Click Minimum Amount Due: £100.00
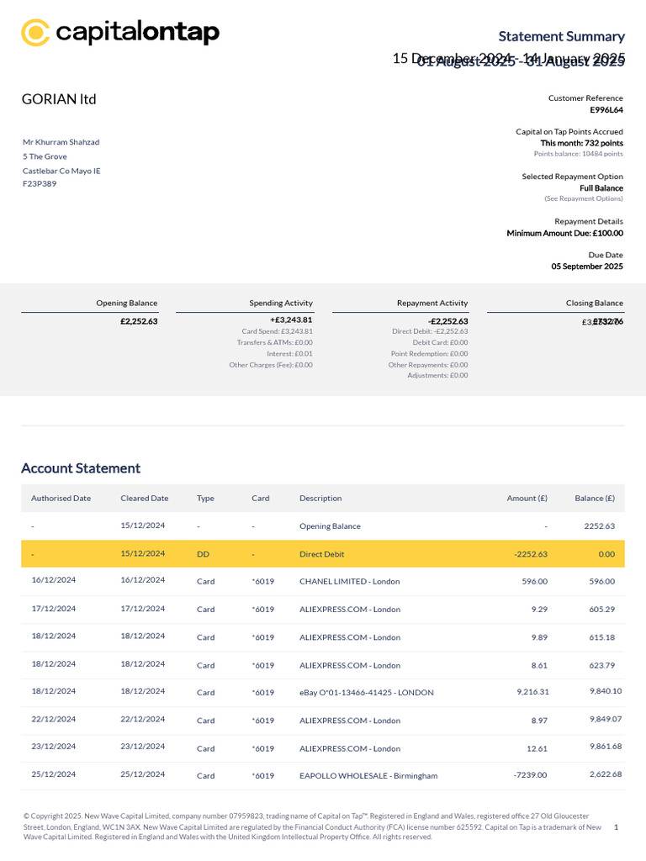This screenshot has width=646, height=861. (564, 234)
